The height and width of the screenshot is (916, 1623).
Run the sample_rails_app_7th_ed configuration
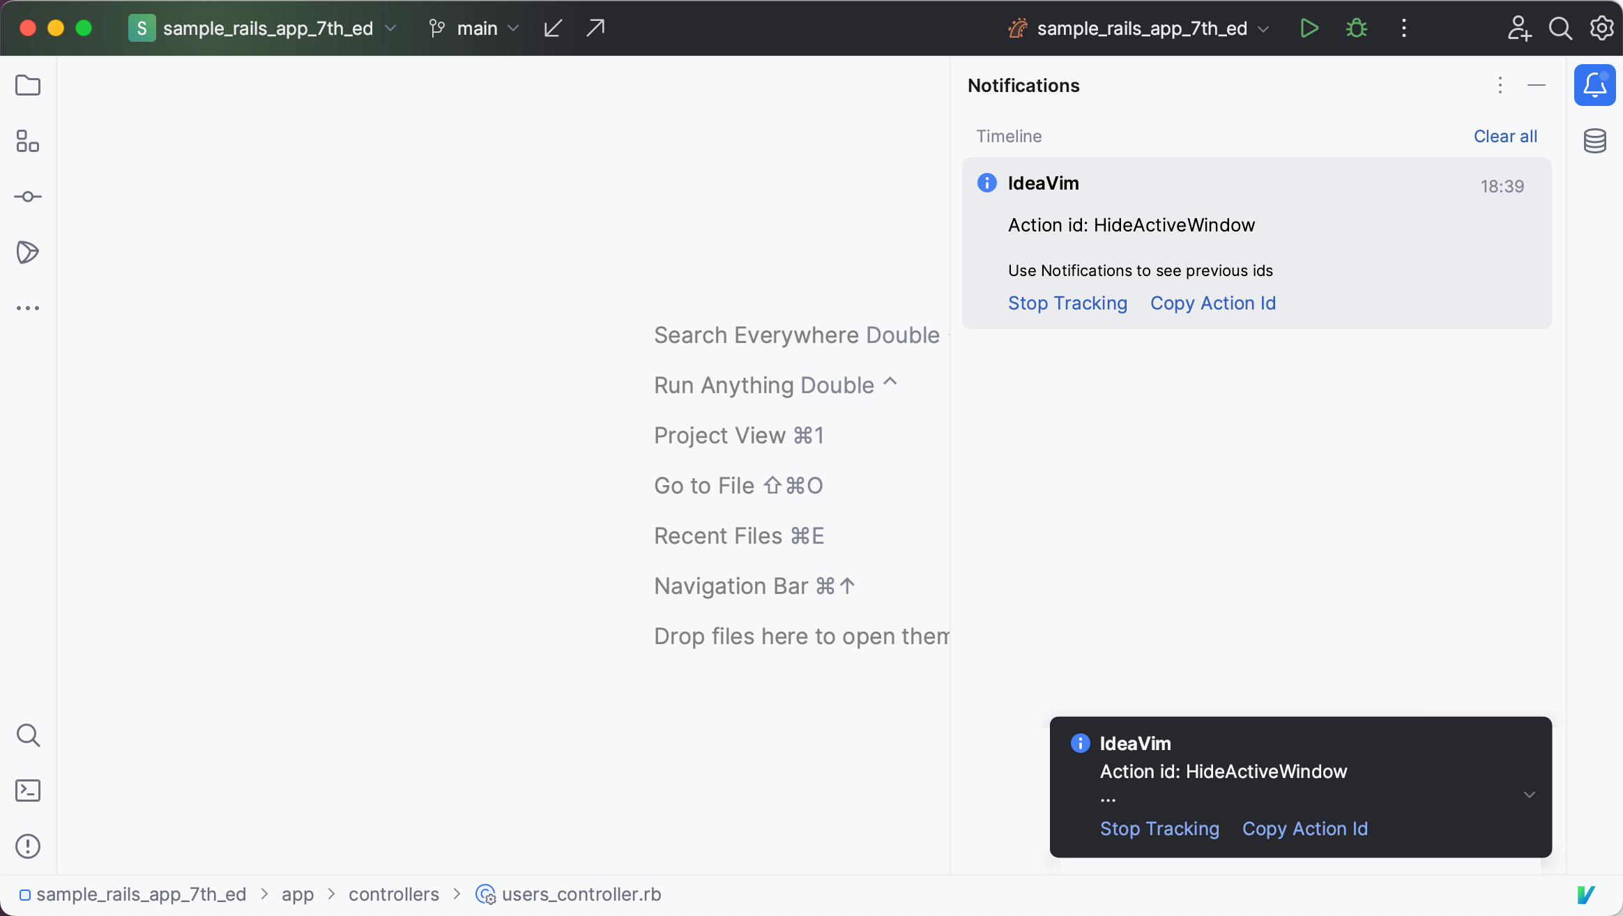pos(1309,28)
